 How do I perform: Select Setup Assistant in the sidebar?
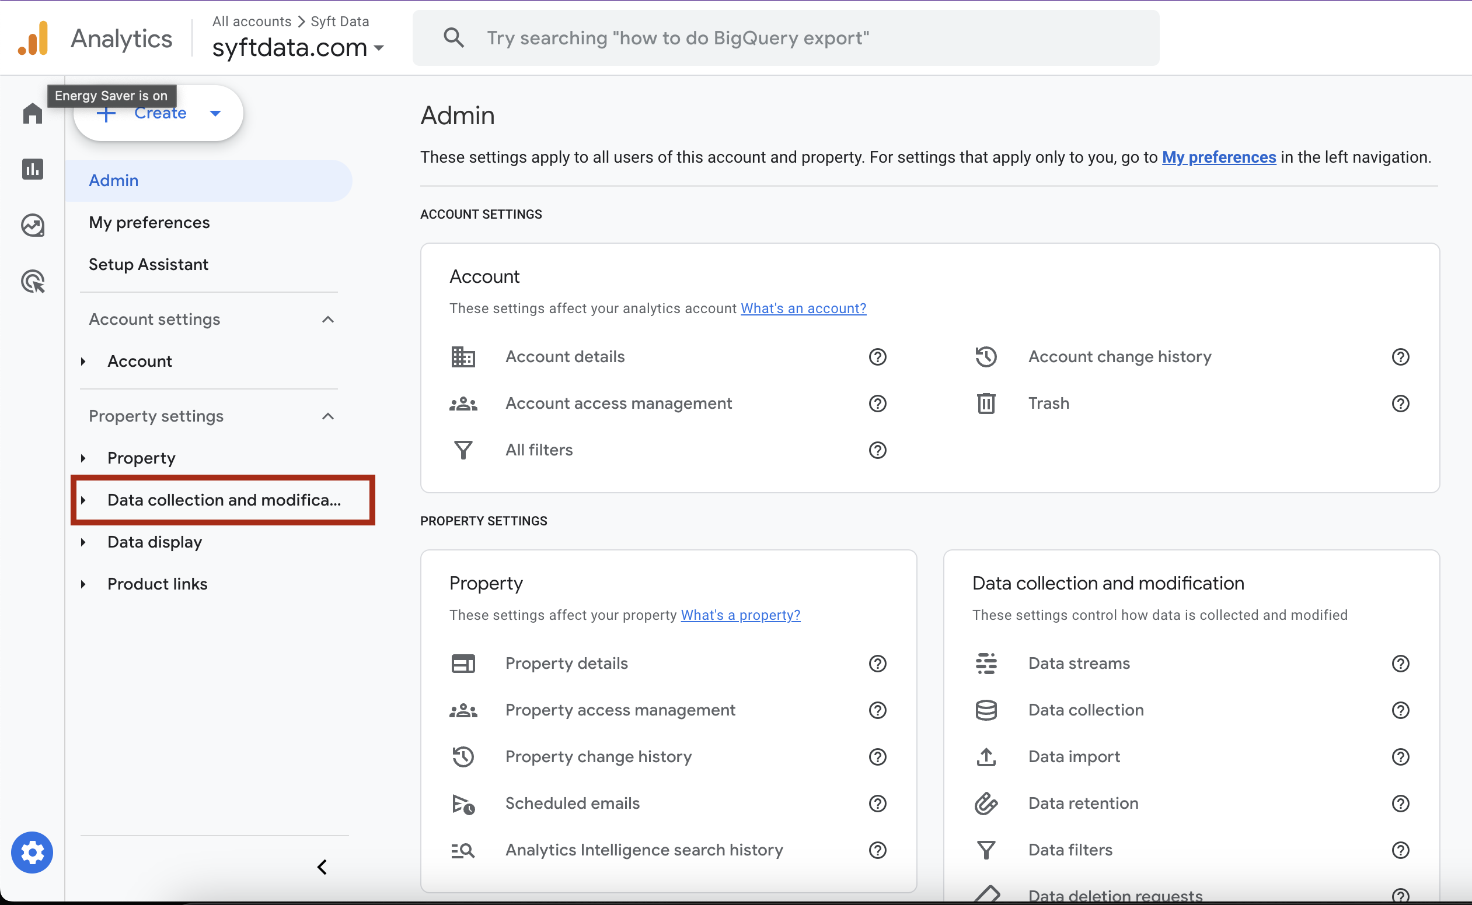[x=149, y=265]
